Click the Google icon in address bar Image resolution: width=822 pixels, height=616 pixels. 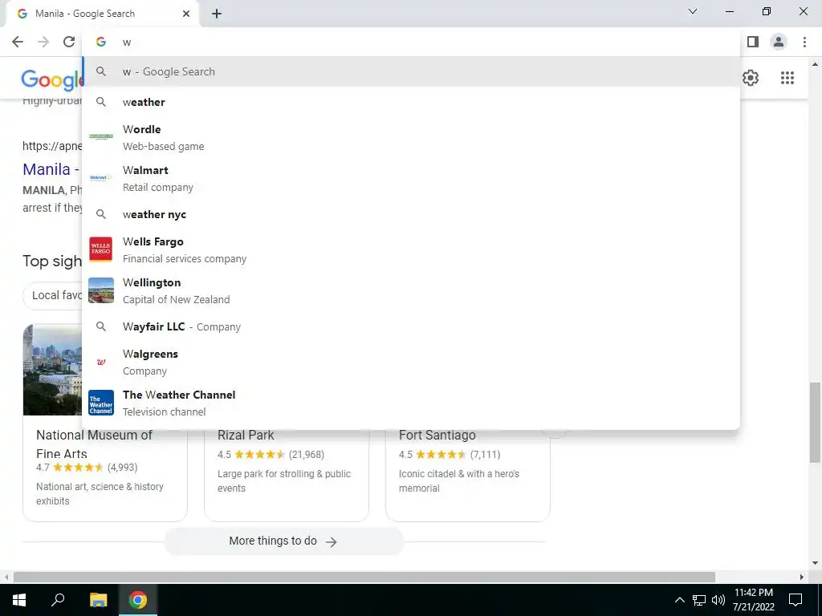pyautogui.click(x=100, y=42)
